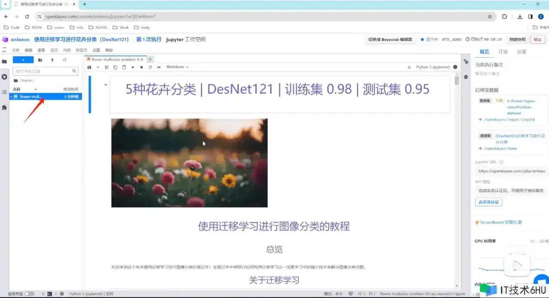
Task: Open the file browser sidebar folder icon
Action: coord(4,61)
